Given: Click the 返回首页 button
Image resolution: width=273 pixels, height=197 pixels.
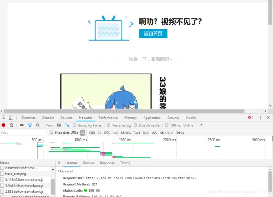Looking at the screenshot, I should click(x=153, y=33).
